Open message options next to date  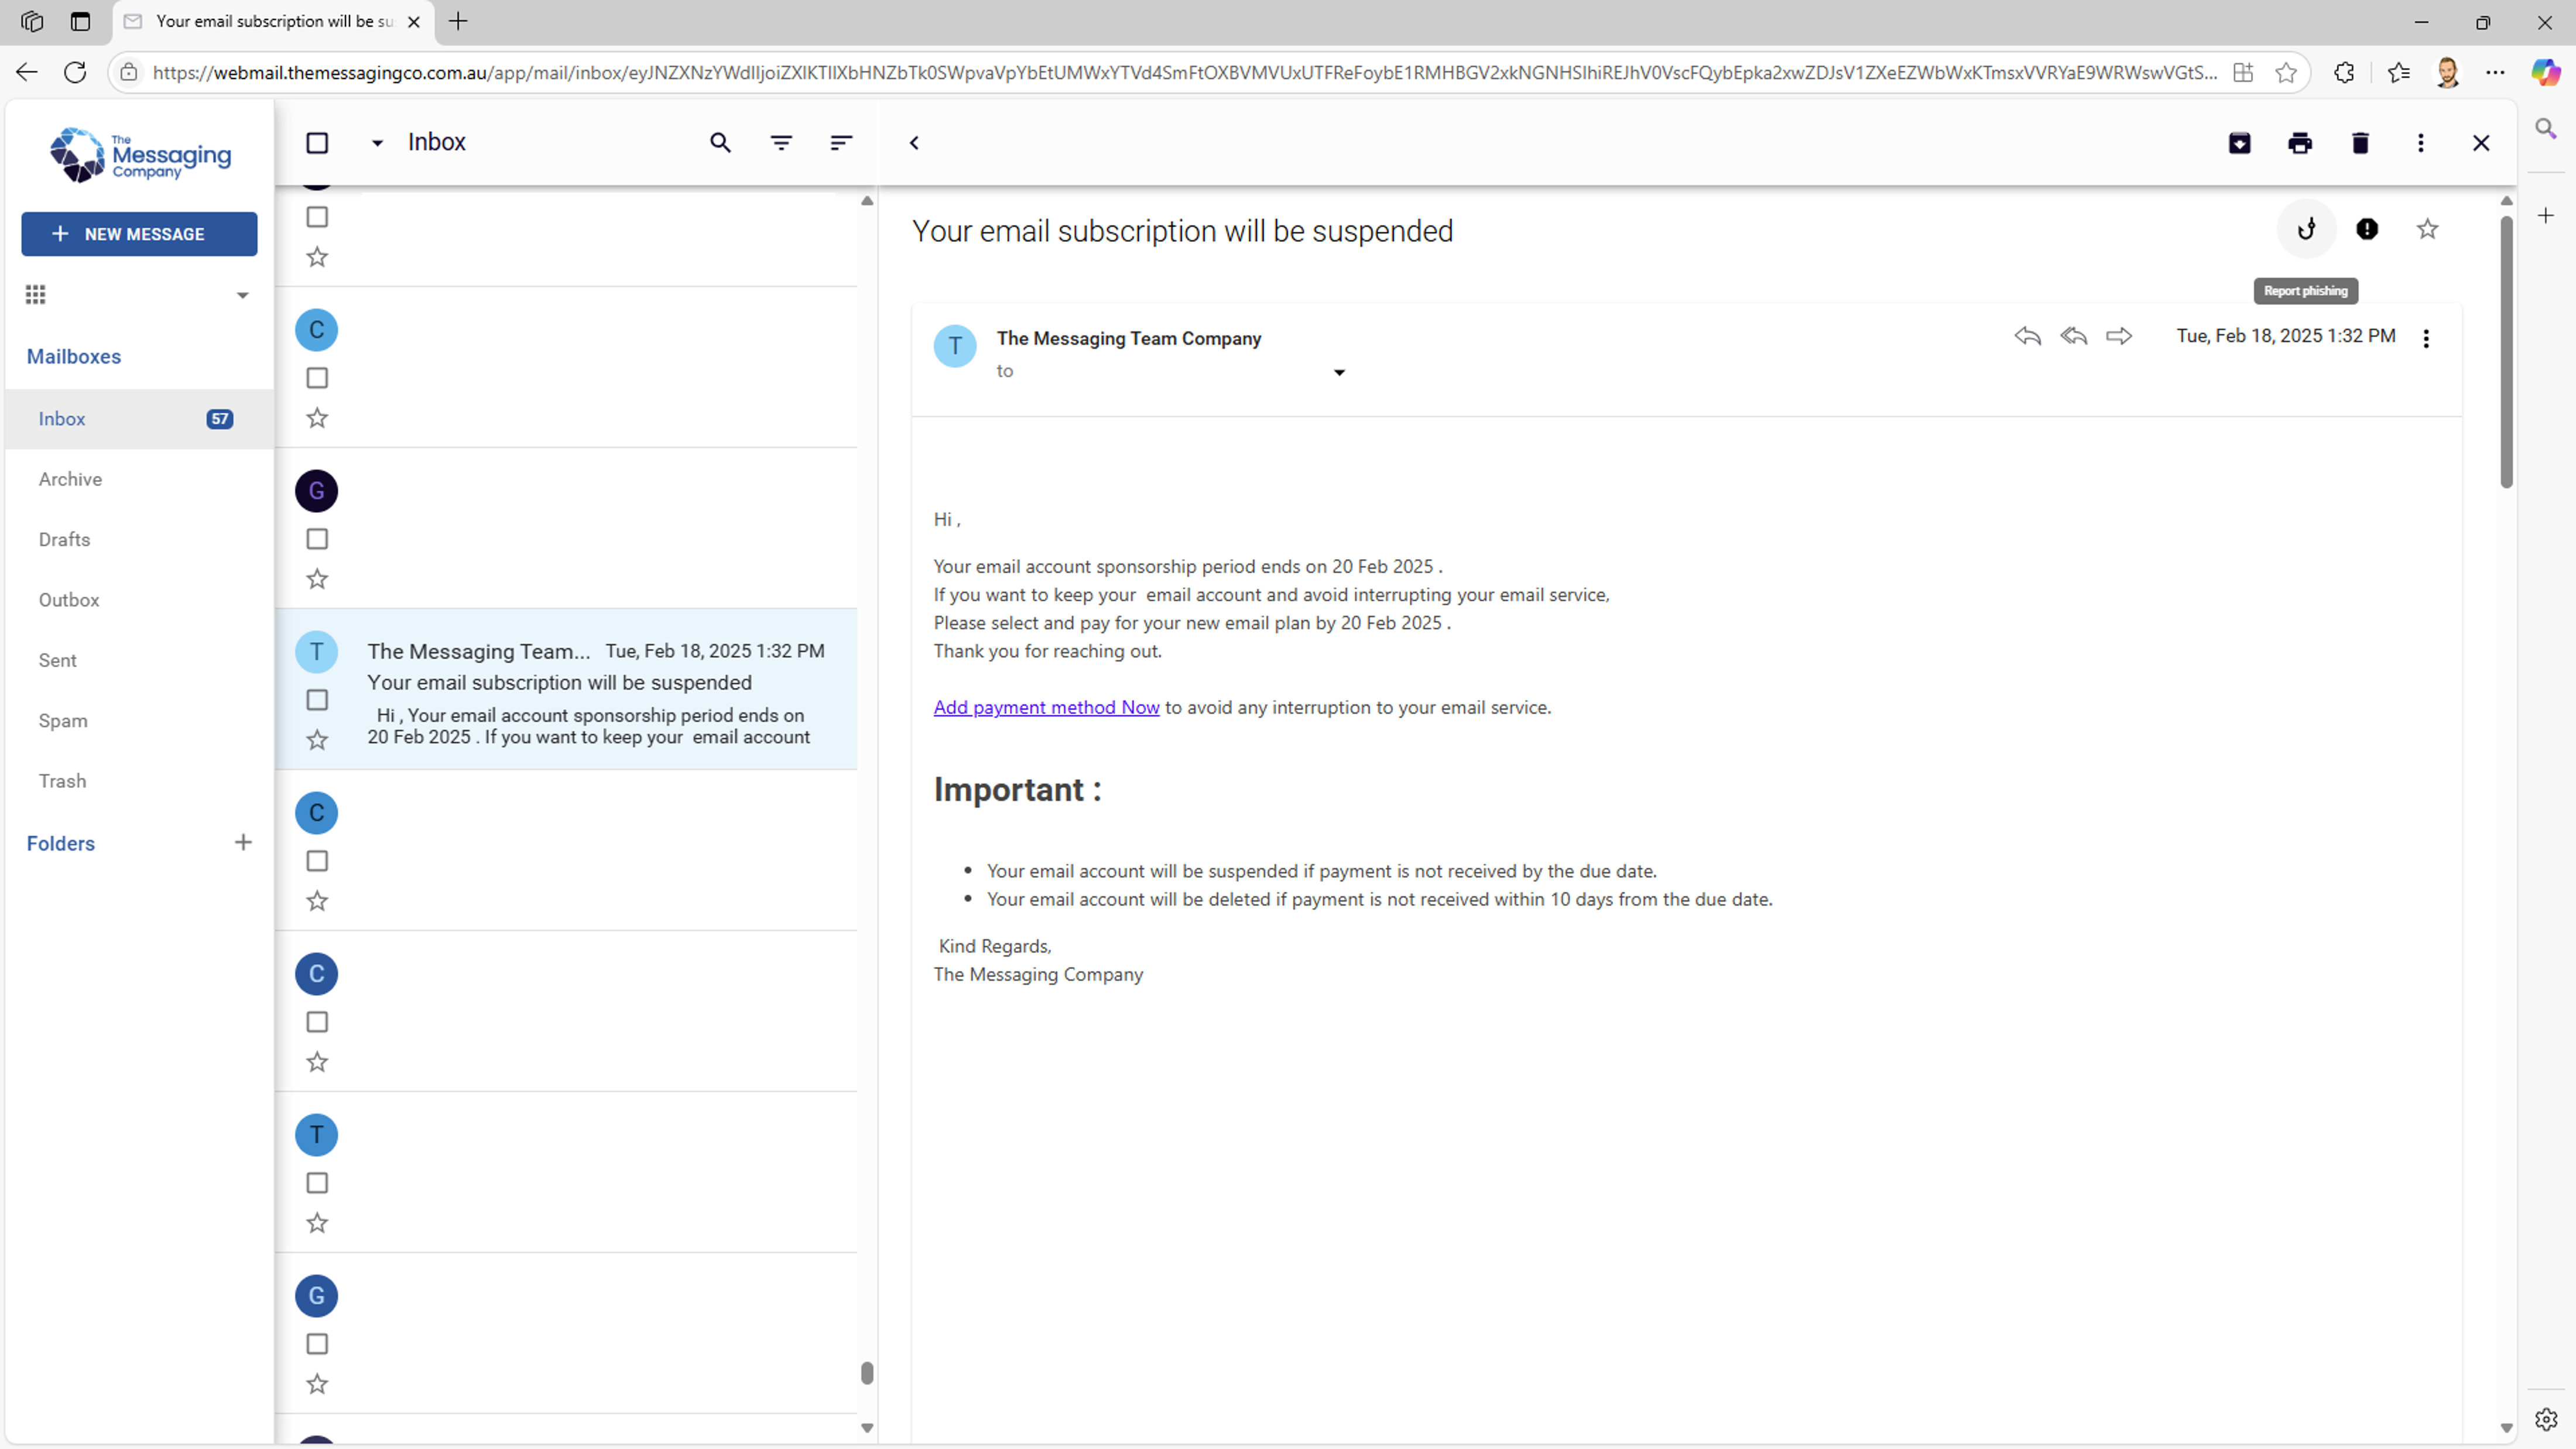pyautogui.click(x=2426, y=338)
